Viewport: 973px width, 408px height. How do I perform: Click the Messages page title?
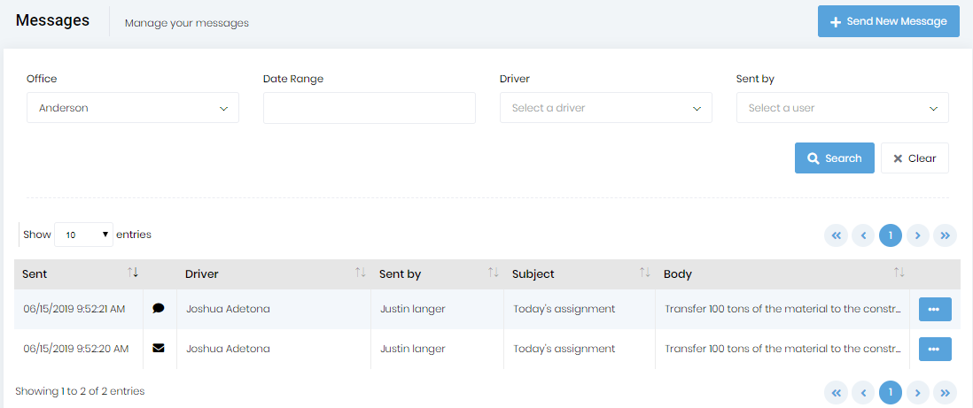point(53,20)
